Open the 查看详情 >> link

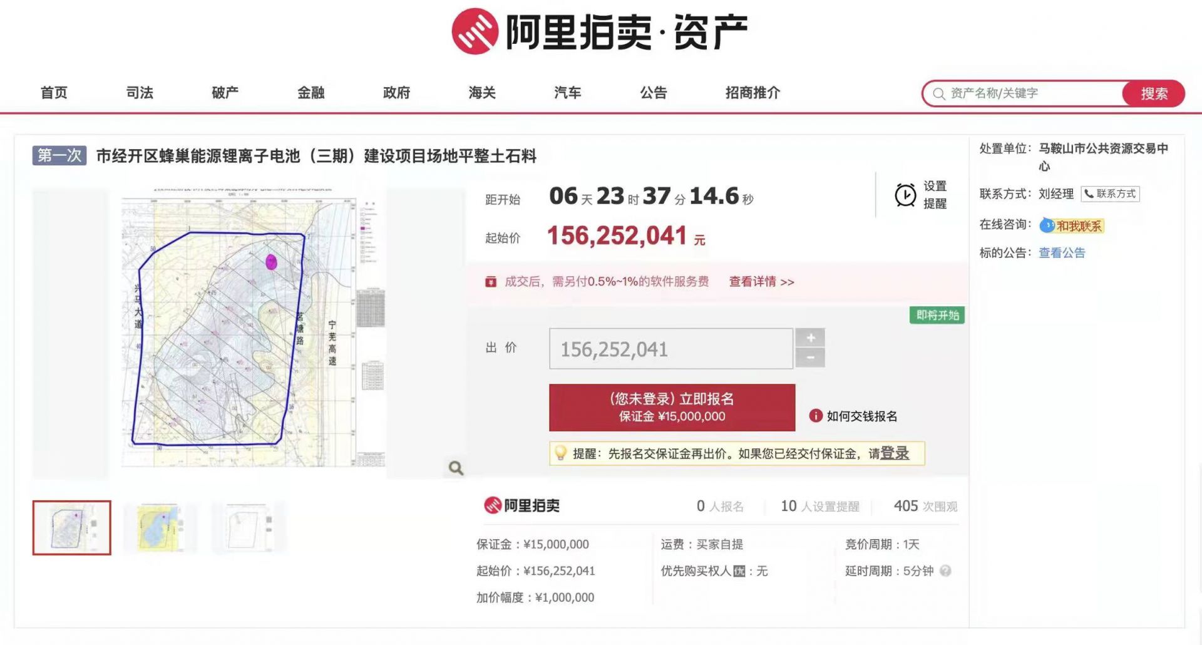click(x=761, y=282)
